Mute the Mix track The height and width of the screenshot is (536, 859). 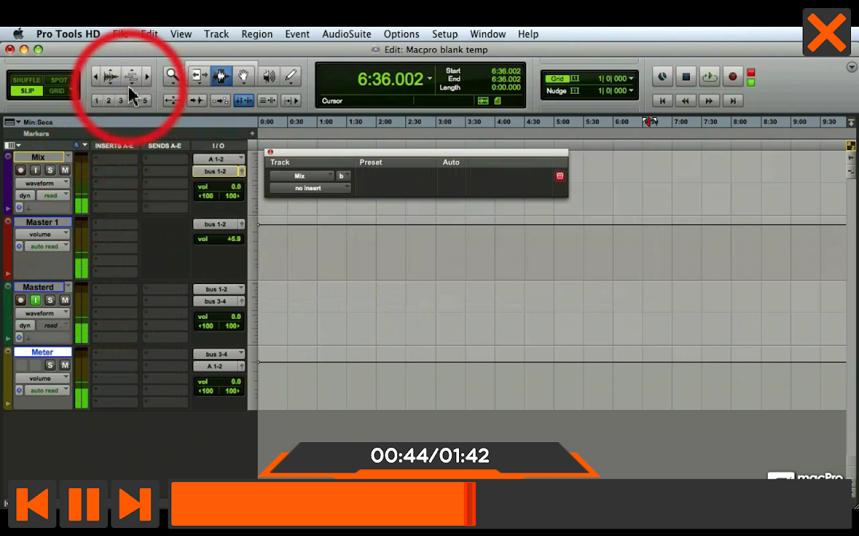[64, 170]
